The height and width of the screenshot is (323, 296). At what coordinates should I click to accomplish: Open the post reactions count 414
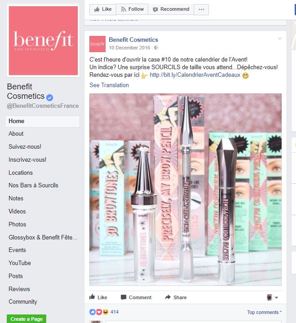(115, 312)
